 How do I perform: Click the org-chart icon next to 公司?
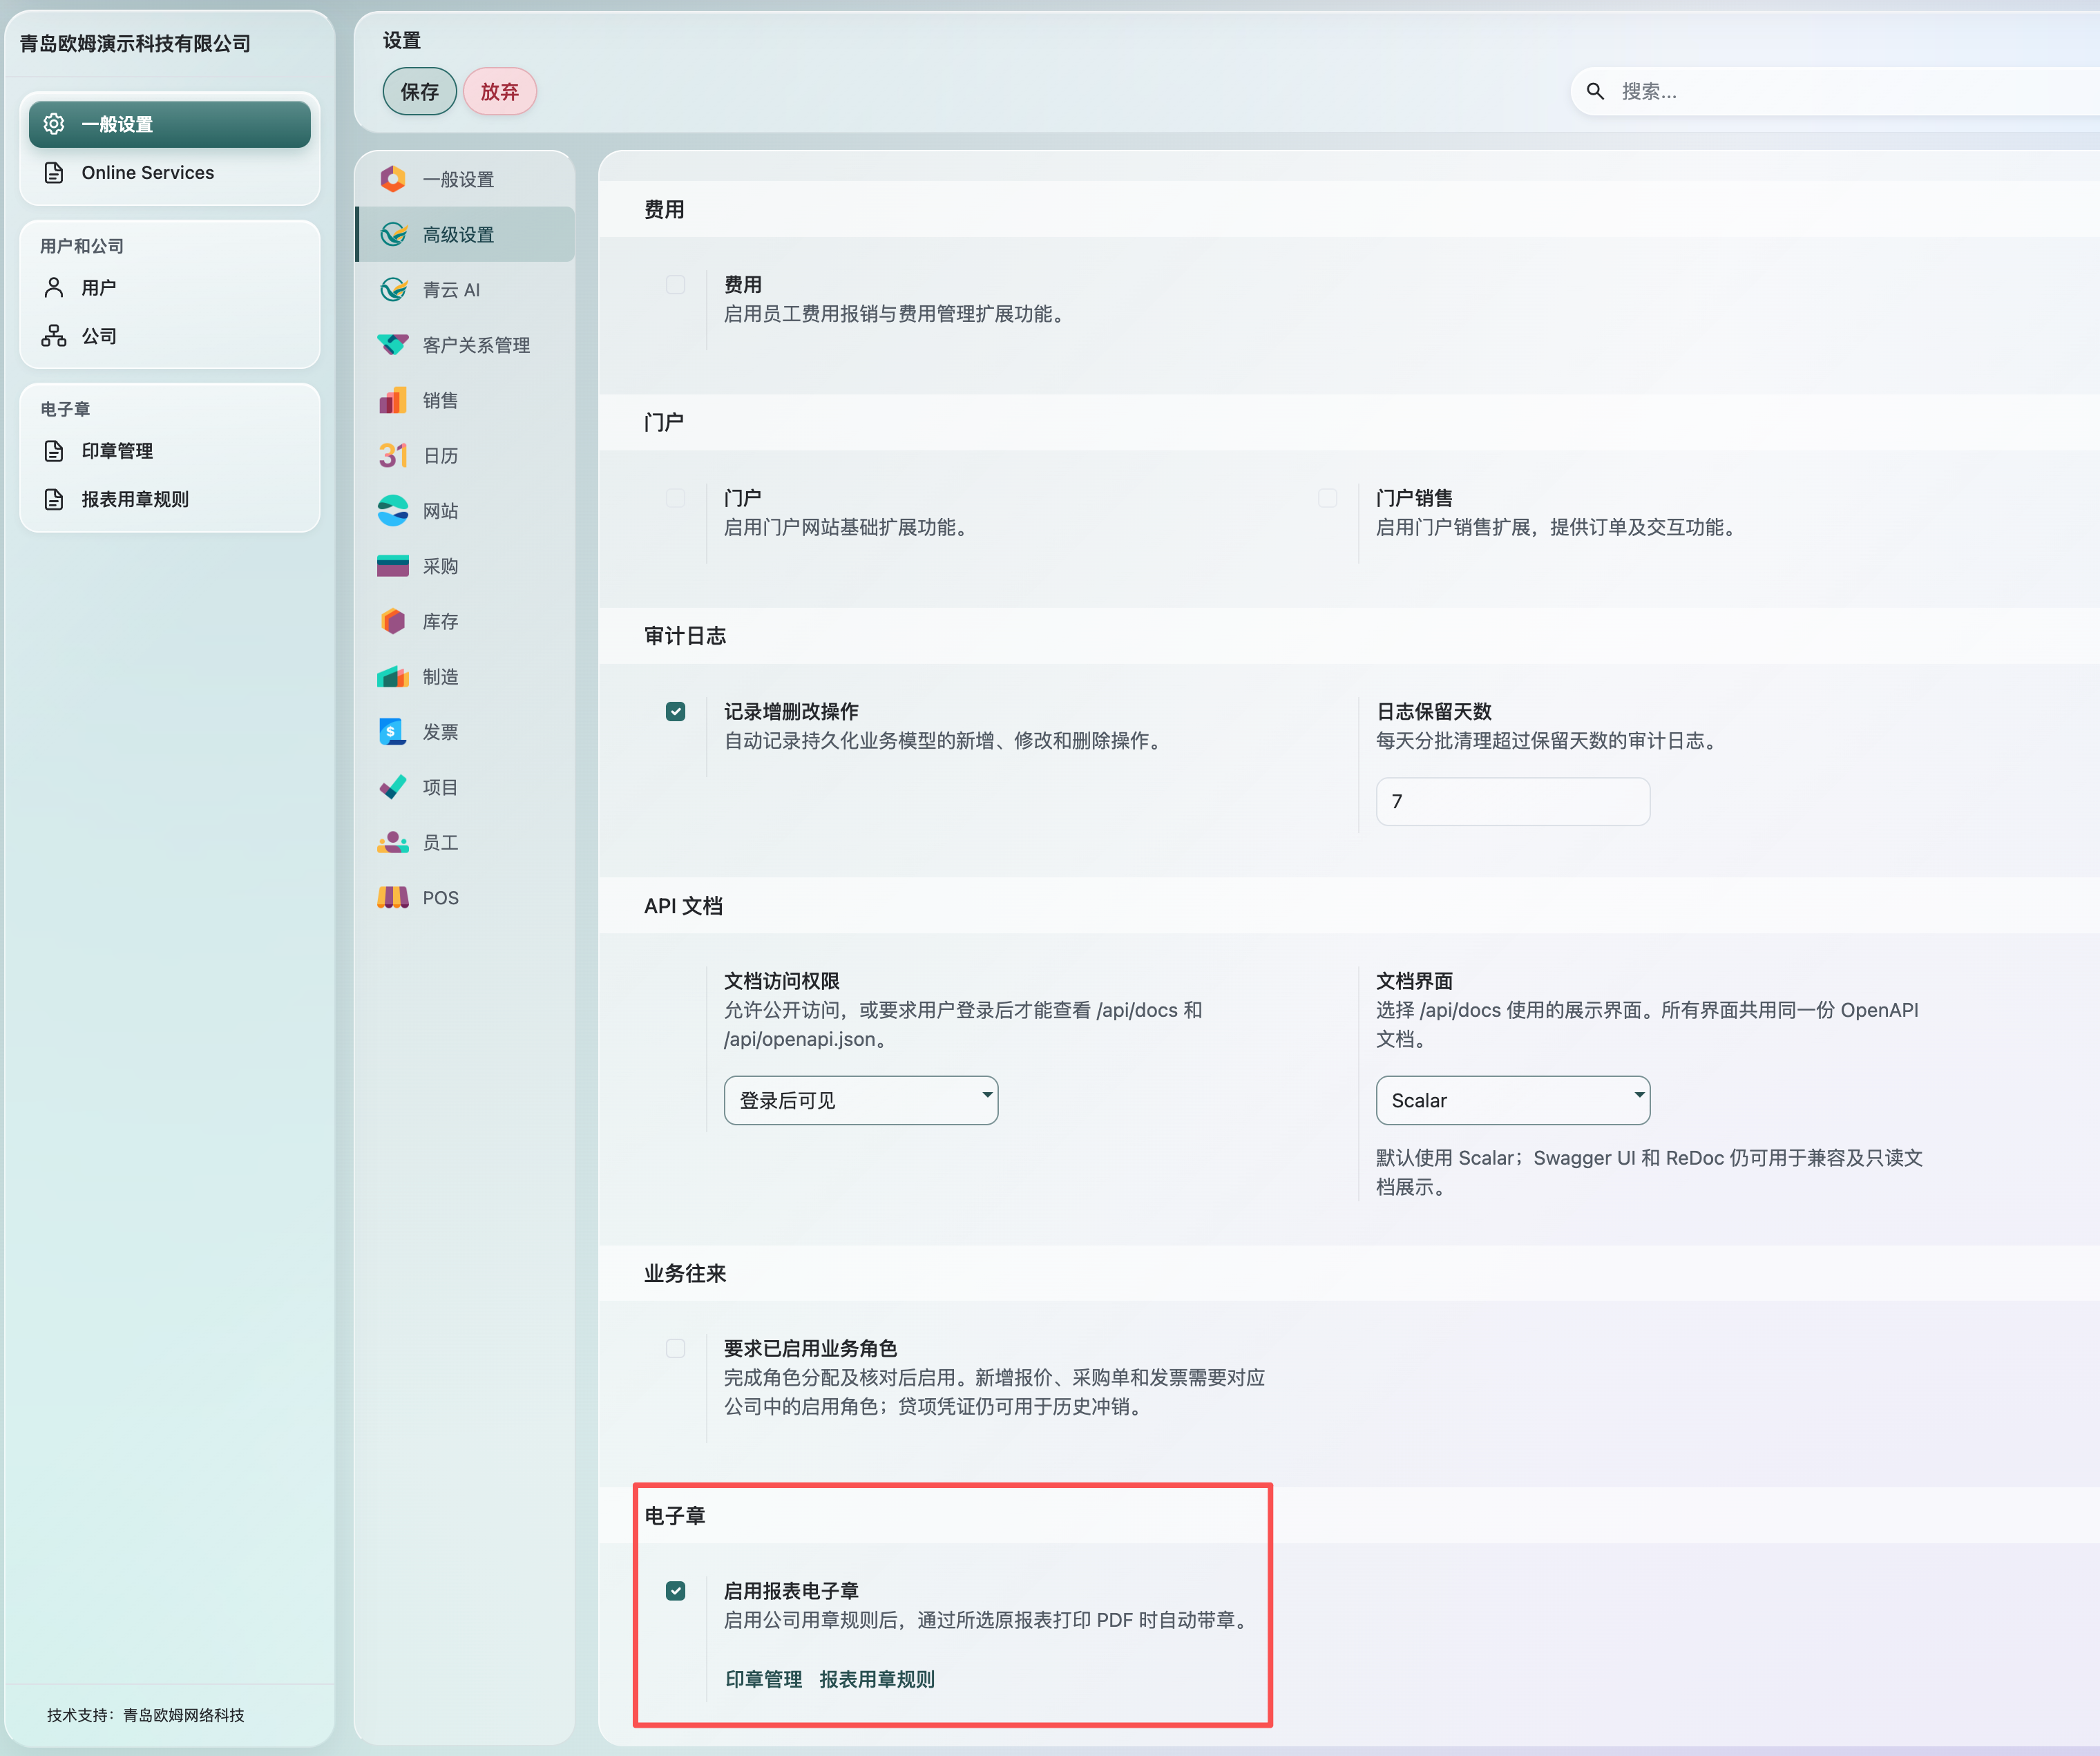pyautogui.click(x=54, y=336)
